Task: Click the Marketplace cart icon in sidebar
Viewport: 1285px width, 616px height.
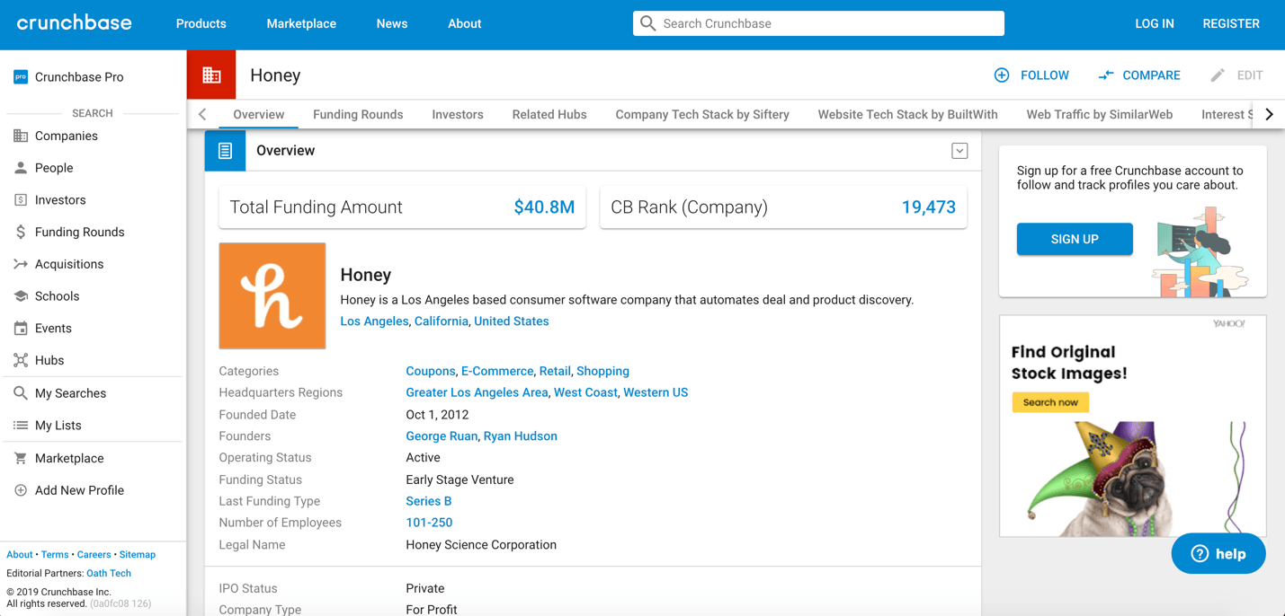Action: (21, 458)
